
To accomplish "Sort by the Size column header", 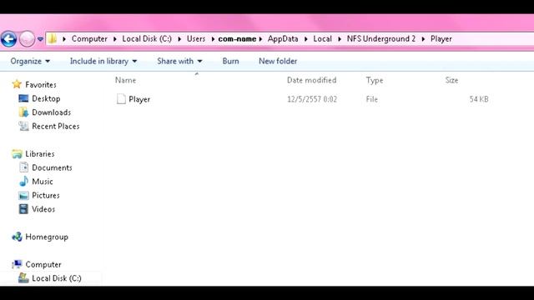I will pos(451,80).
